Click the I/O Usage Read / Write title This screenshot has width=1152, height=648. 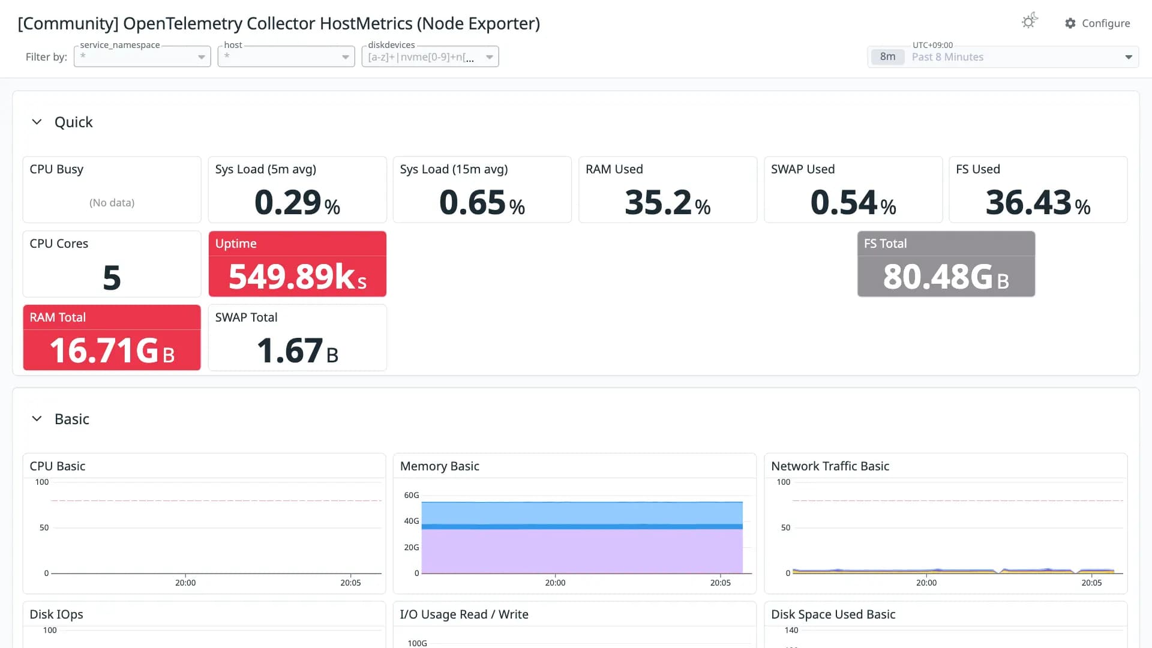(464, 614)
